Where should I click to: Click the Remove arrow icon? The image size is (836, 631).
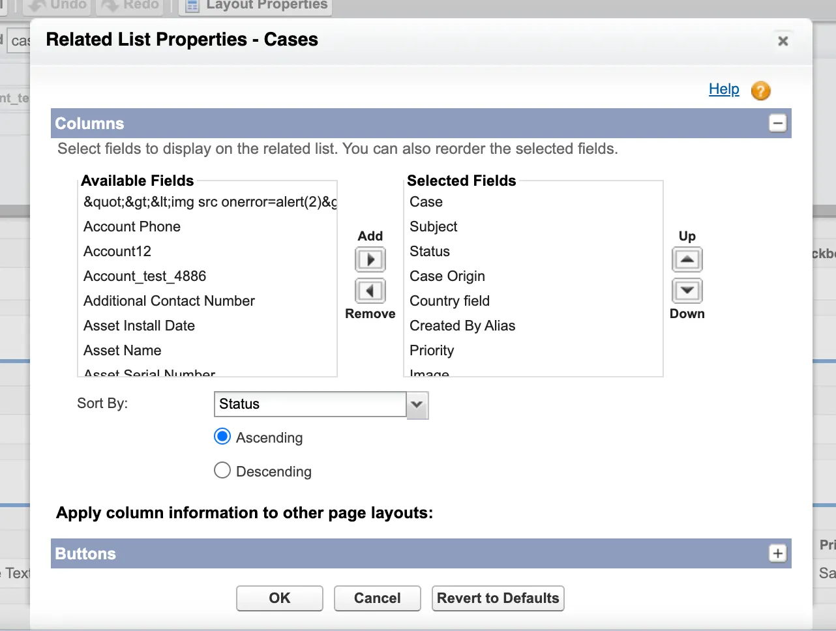[370, 291]
